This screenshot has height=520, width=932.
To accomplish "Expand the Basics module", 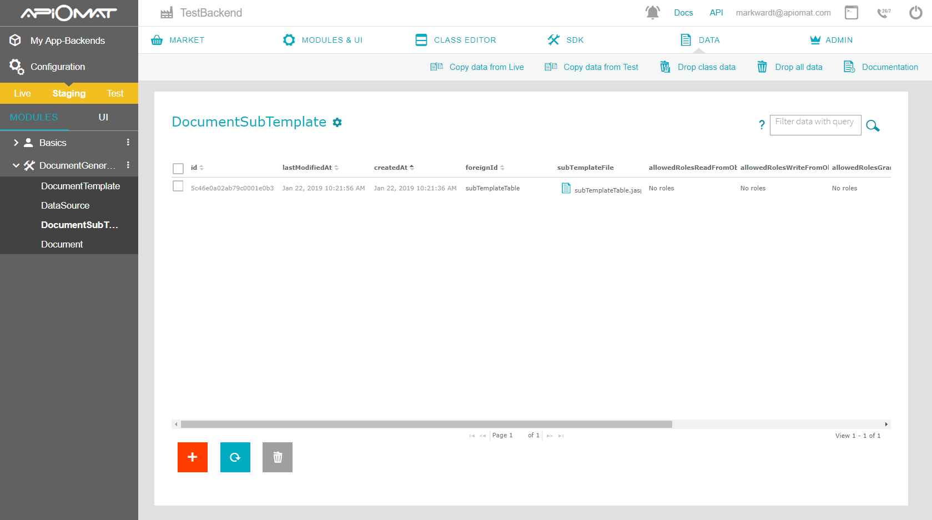I will (x=16, y=143).
